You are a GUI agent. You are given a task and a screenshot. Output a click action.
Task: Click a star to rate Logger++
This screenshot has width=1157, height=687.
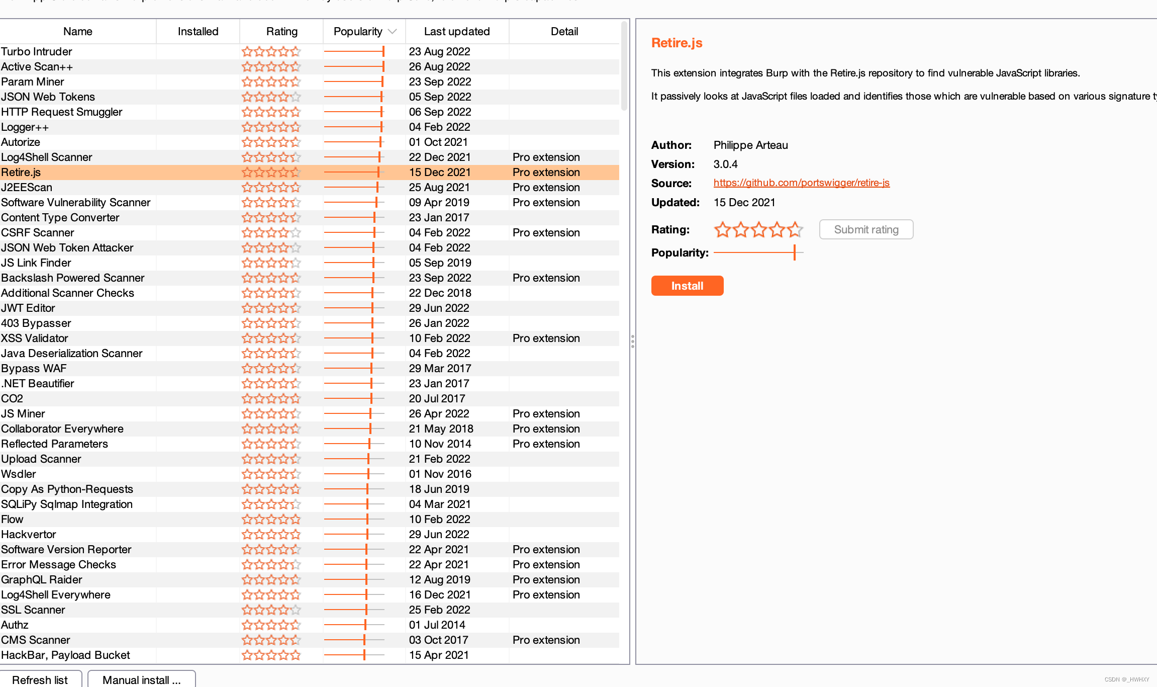click(271, 127)
